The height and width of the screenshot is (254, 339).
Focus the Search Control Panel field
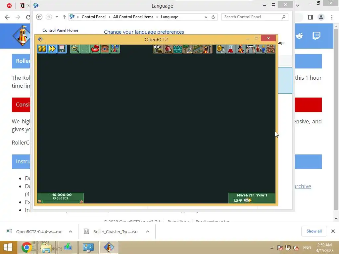pyautogui.click(x=255, y=17)
